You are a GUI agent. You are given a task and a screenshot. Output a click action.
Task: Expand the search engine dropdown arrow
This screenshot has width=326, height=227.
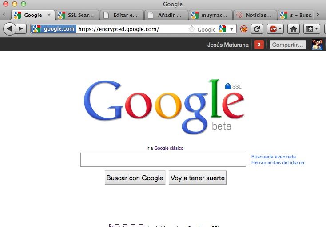coord(232,29)
